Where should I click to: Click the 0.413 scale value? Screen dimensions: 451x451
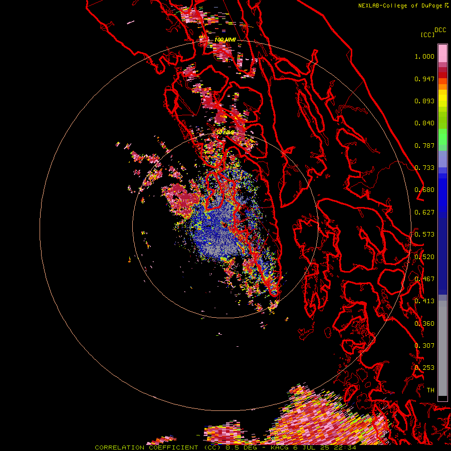click(x=424, y=301)
